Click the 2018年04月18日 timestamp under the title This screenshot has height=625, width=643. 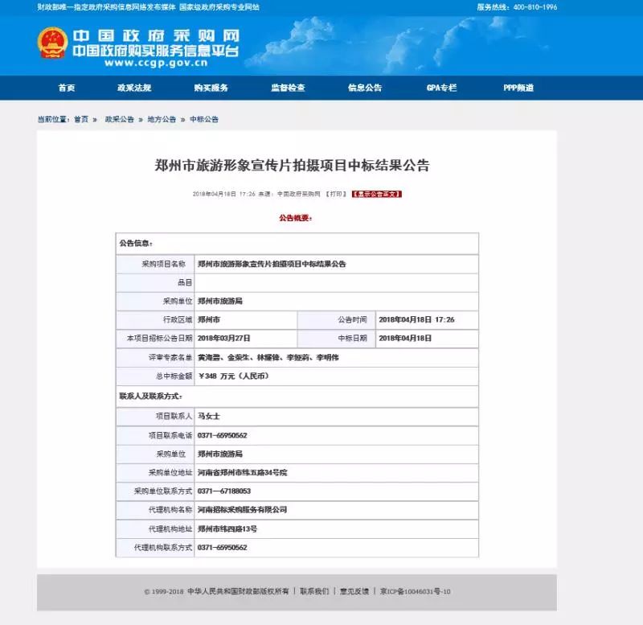224,194
